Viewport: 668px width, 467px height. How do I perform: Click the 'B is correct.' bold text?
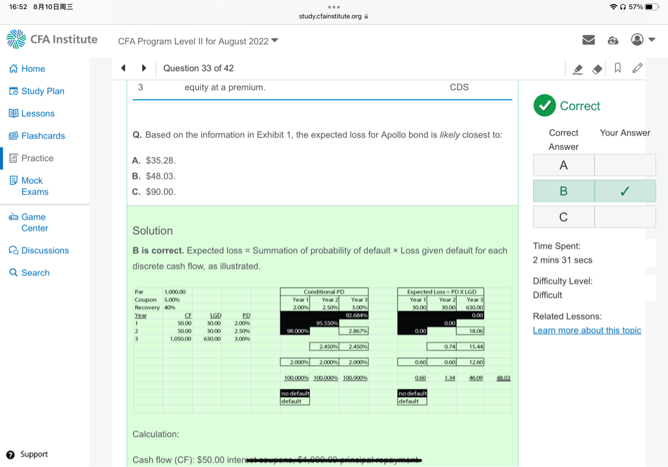pyautogui.click(x=158, y=250)
